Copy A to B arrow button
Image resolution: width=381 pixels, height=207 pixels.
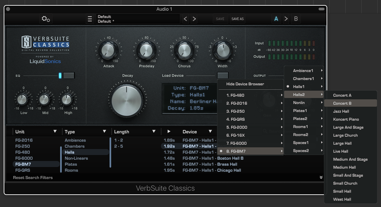(x=286, y=19)
